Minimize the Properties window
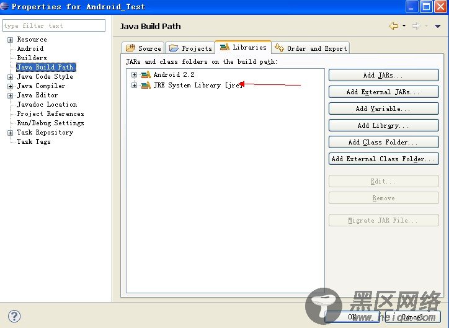Image resolution: width=449 pixels, height=328 pixels. point(412,6)
